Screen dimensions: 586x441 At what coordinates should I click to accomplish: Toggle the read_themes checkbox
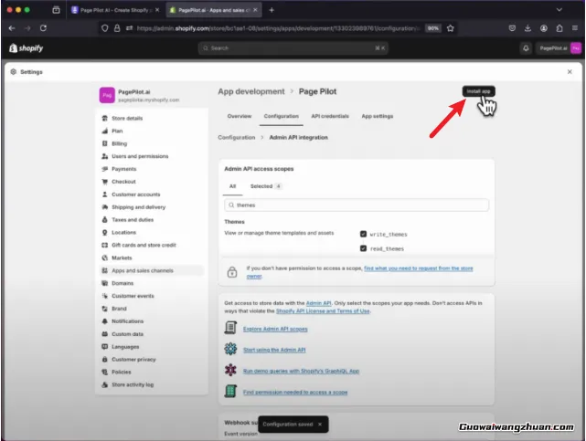coord(364,248)
